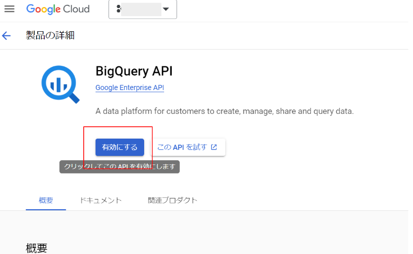Click the 製品の詳細 page title

click(50, 36)
